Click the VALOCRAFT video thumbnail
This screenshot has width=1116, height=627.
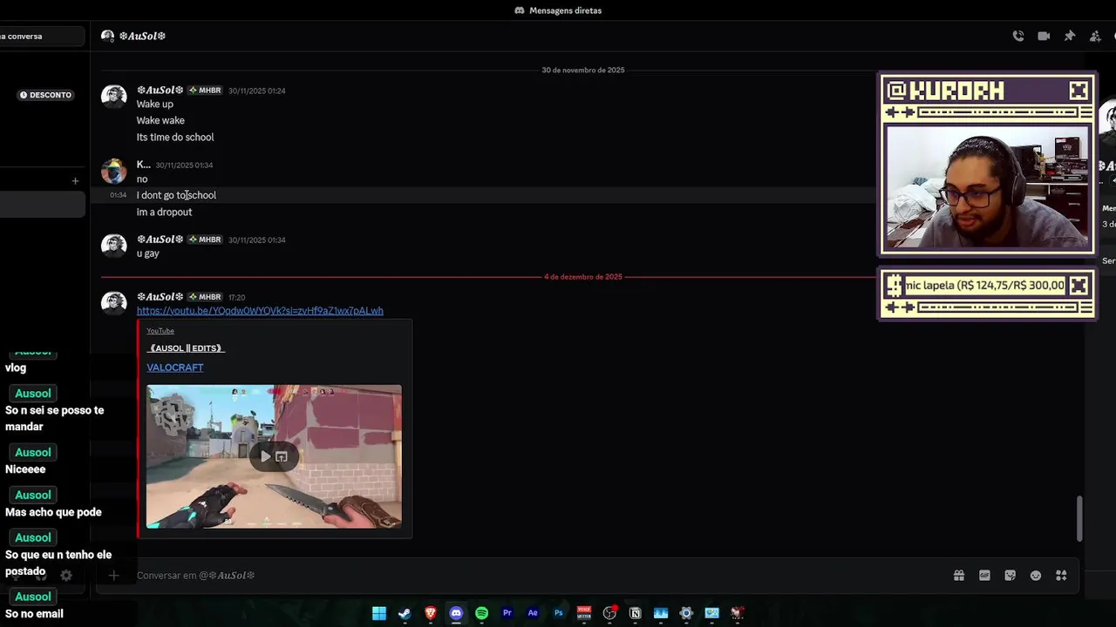[x=274, y=456]
